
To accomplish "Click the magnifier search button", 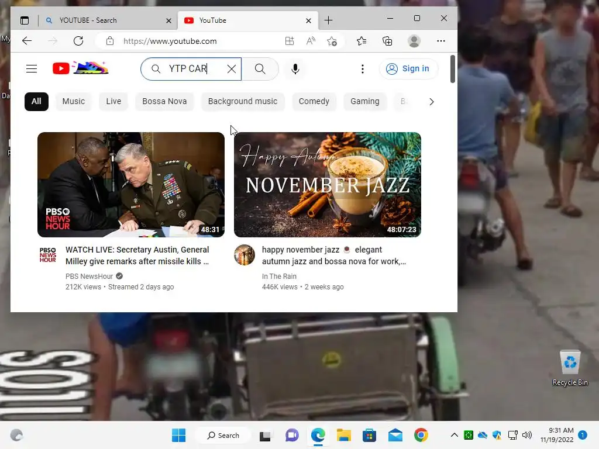I will click(260, 69).
